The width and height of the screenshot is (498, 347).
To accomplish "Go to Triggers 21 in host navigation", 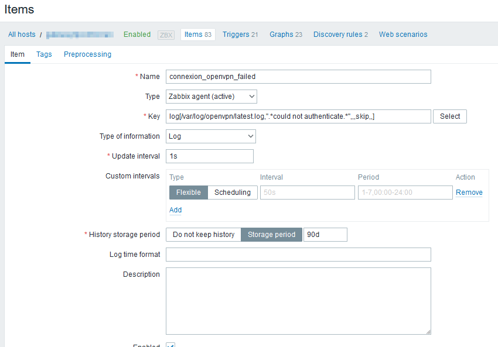I will 240,35.
